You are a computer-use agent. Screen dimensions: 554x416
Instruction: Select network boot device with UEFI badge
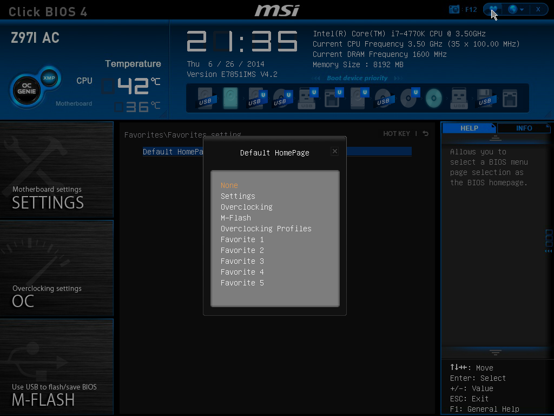[333, 98]
